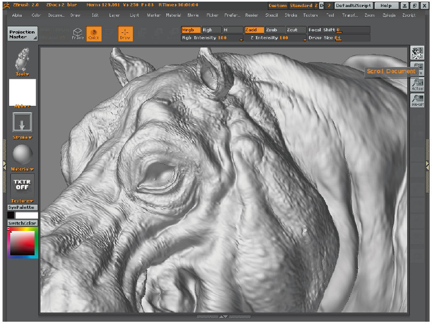Open the Render menu

[x=251, y=15]
